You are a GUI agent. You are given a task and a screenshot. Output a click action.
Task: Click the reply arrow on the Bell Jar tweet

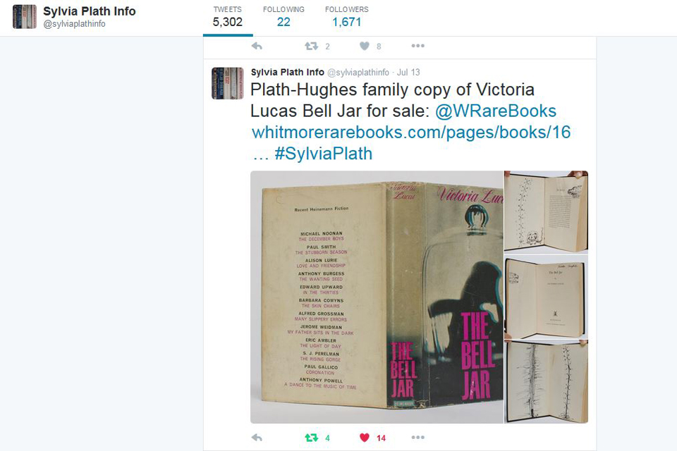pos(257,438)
